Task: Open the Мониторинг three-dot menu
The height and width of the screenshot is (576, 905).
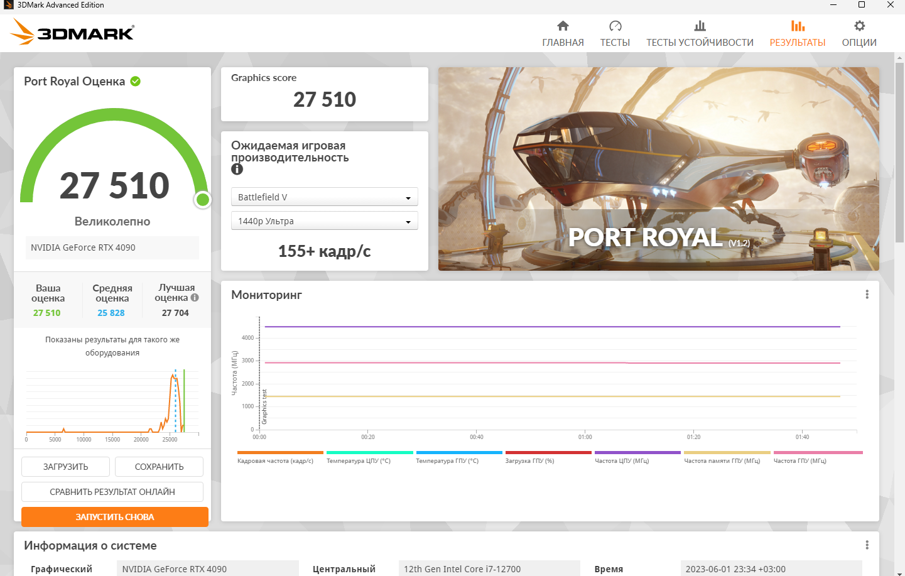Action: pos(867,295)
